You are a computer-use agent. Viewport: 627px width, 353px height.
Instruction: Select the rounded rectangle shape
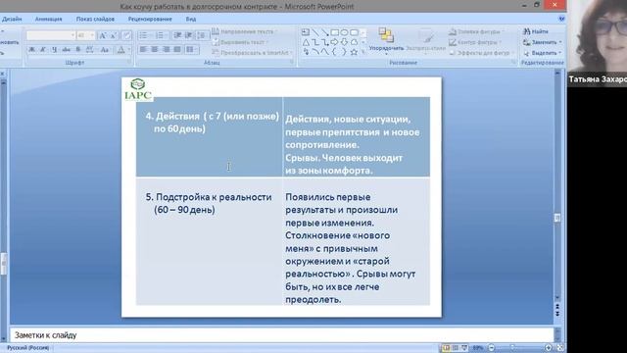coord(354,32)
